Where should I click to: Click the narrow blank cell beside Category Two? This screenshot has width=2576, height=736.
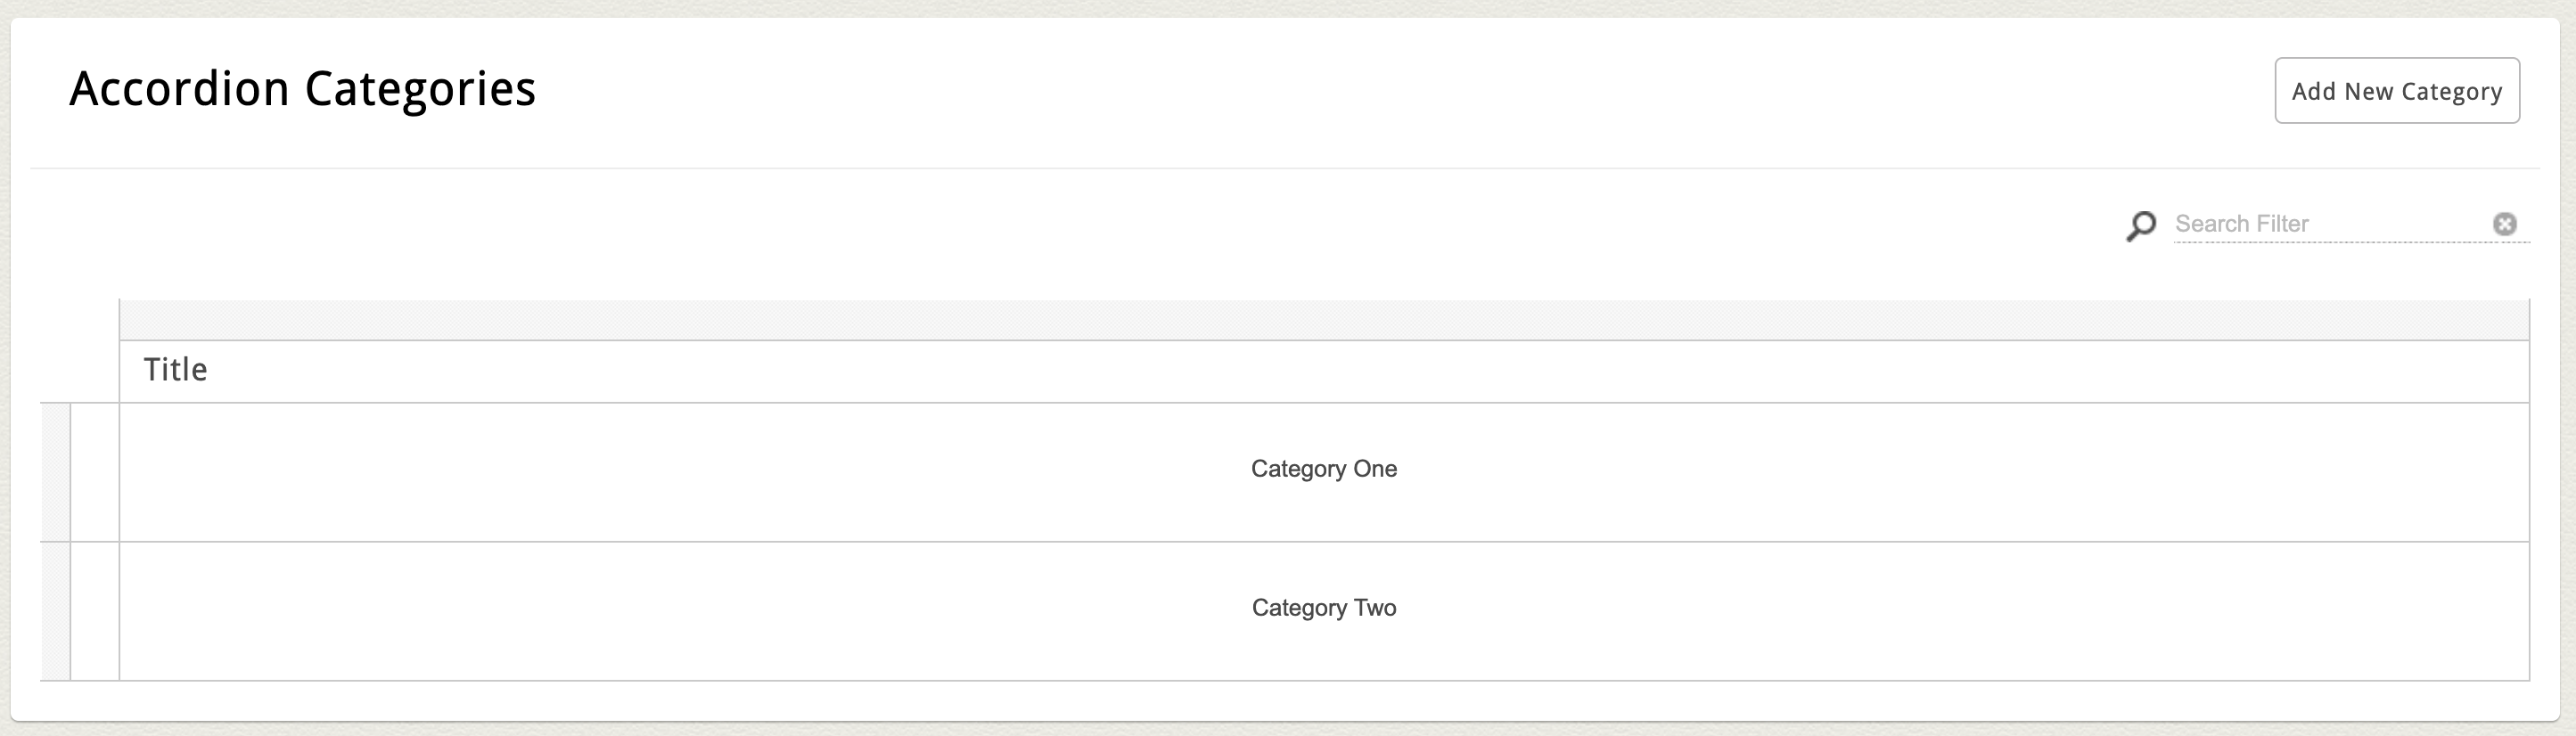pos(95,611)
